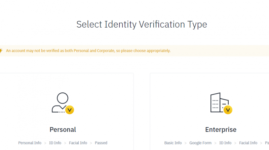The image size is (269, 150).
Task: Click the Personal and Corporate warning banner
Action: coord(134,51)
